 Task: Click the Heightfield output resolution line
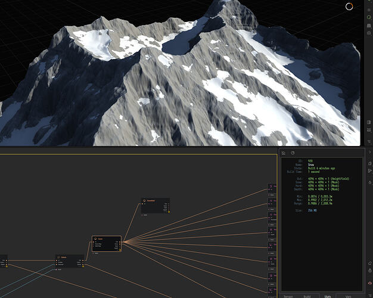[328, 179]
